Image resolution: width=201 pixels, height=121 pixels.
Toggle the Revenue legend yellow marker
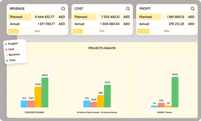6,55
